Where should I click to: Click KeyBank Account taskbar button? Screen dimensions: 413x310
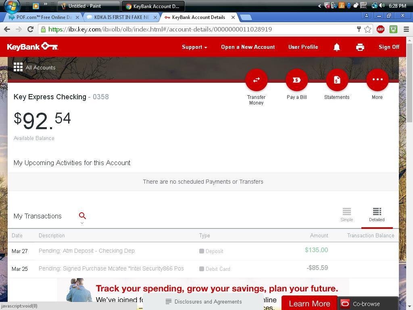coord(153,6)
